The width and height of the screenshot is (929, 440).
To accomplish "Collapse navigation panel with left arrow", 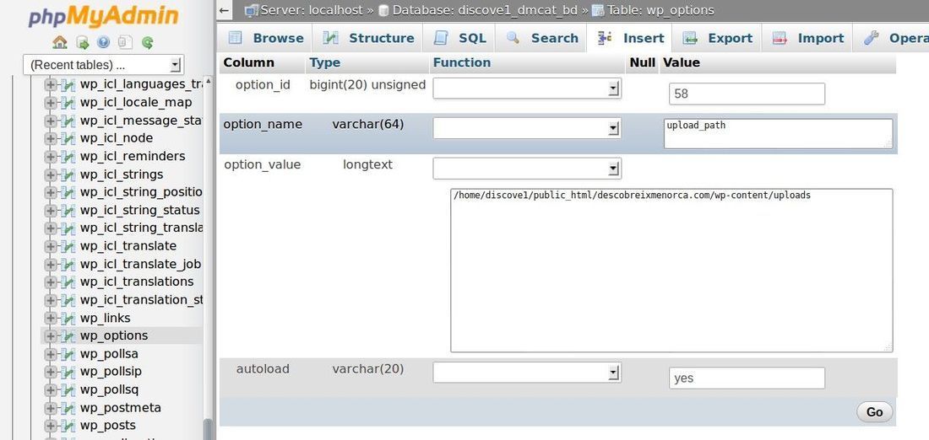I will click(223, 10).
